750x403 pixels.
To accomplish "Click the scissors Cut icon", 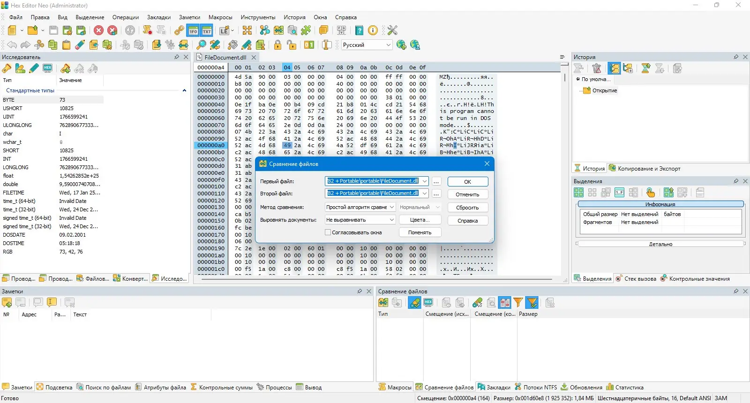I will (39, 45).
